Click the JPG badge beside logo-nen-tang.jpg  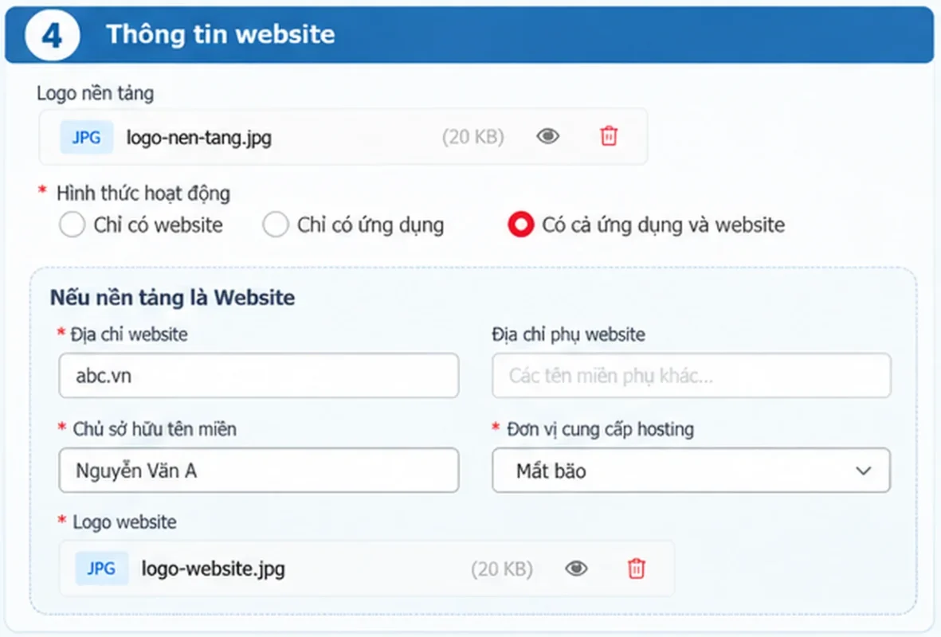(86, 138)
